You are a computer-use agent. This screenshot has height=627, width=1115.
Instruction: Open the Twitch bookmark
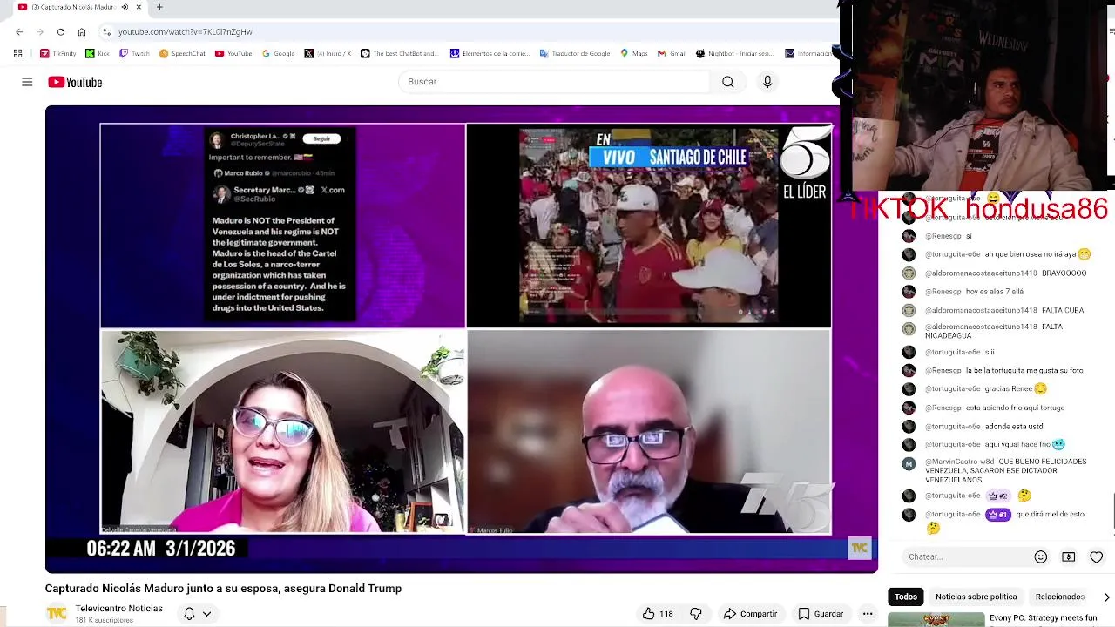pyautogui.click(x=135, y=53)
